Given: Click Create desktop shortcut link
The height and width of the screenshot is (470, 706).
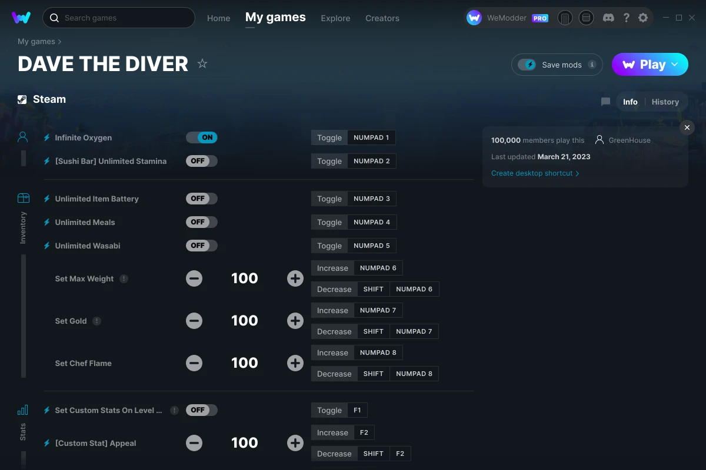Looking at the screenshot, I should [535, 173].
